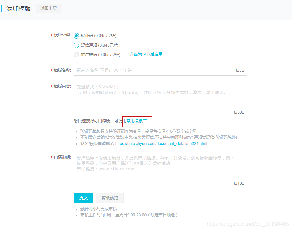Click the 返回上层 button
The image size is (292, 230).
coord(48,8)
